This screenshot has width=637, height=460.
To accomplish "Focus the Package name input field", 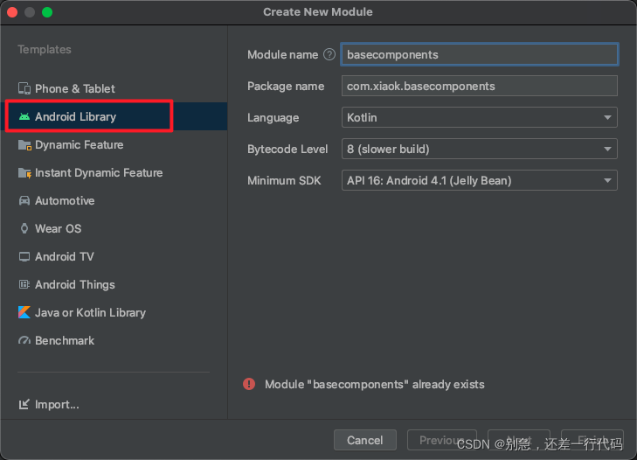I will tap(480, 86).
